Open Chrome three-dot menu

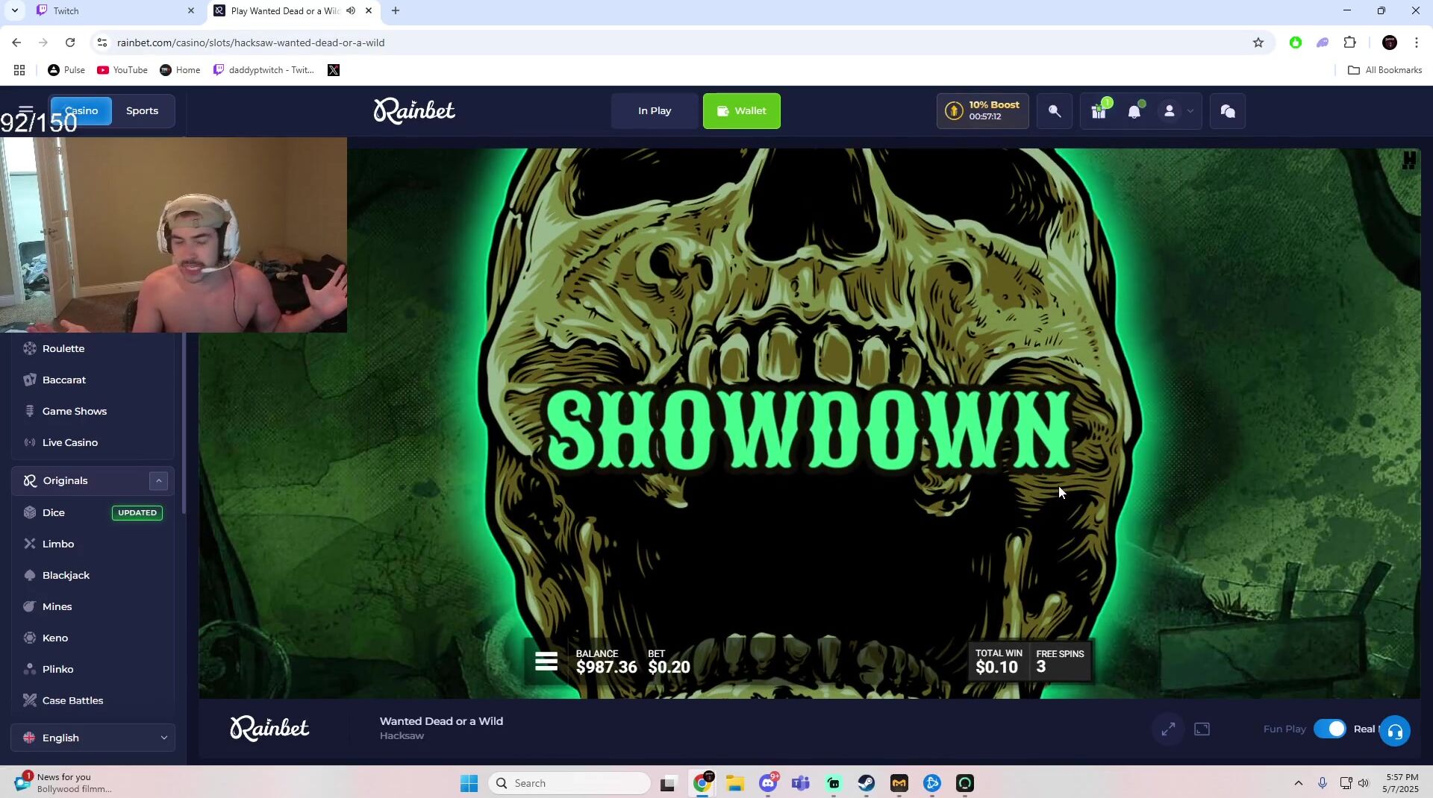pos(1417,43)
